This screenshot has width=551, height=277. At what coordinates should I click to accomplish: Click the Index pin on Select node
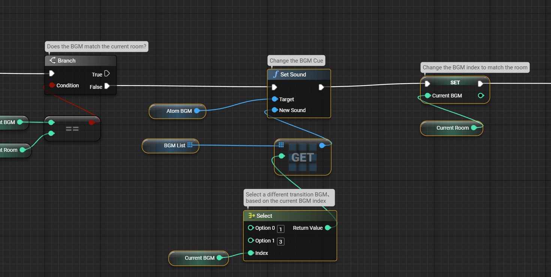pyautogui.click(x=251, y=253)
